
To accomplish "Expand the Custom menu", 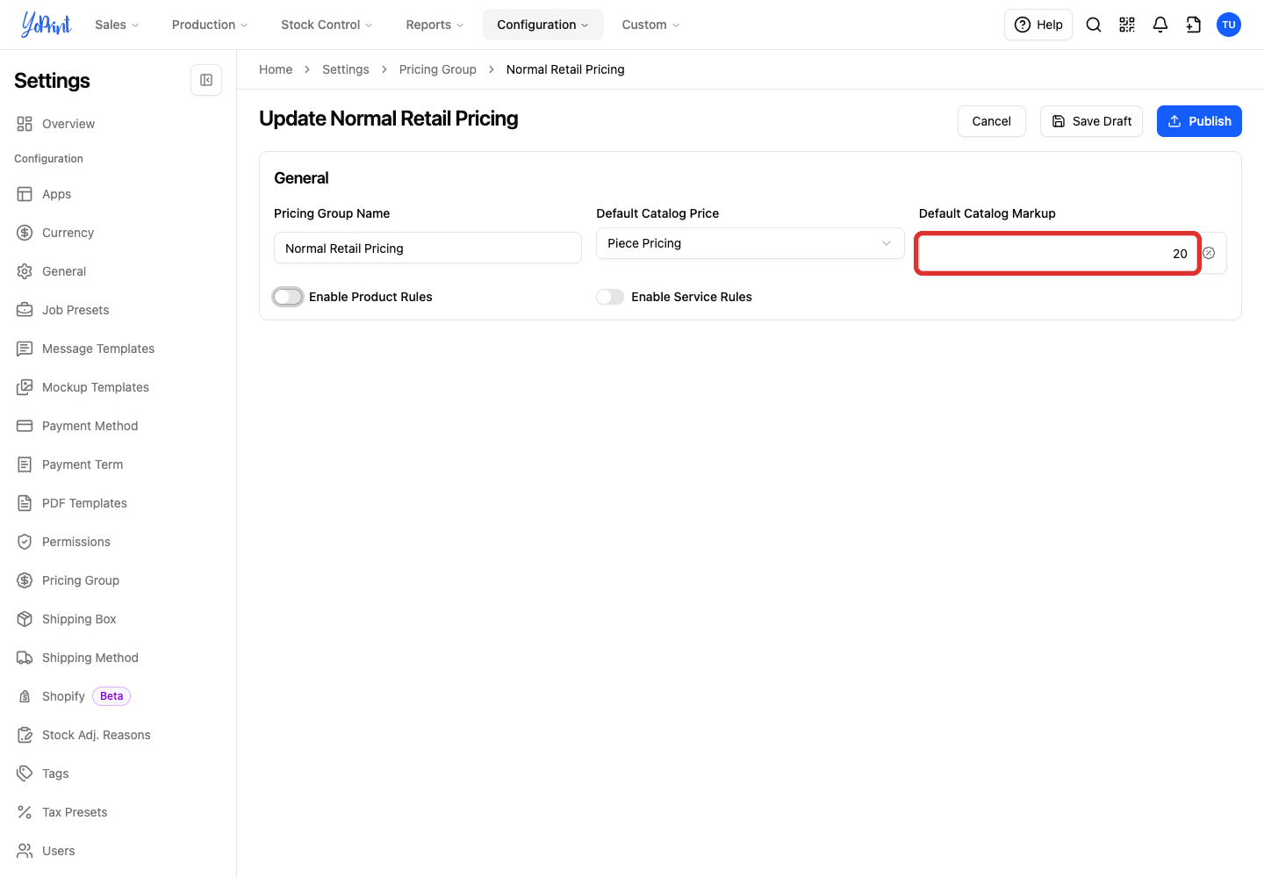I will coord(650,25).
